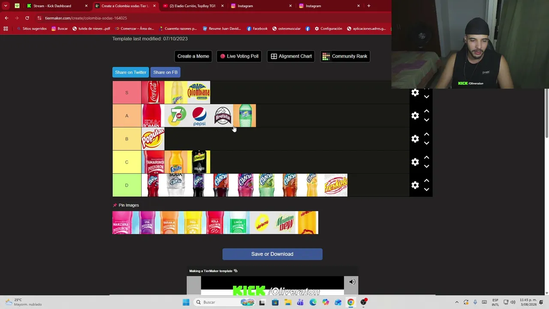Move the A tier row down

point(426,120)
